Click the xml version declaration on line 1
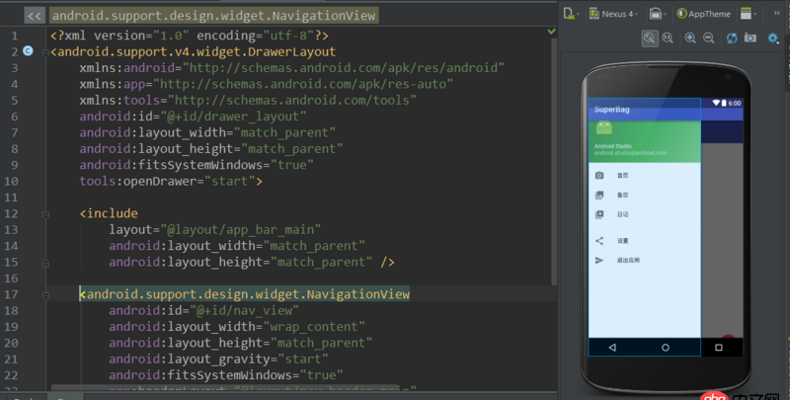790x400 pixels. 189,36
